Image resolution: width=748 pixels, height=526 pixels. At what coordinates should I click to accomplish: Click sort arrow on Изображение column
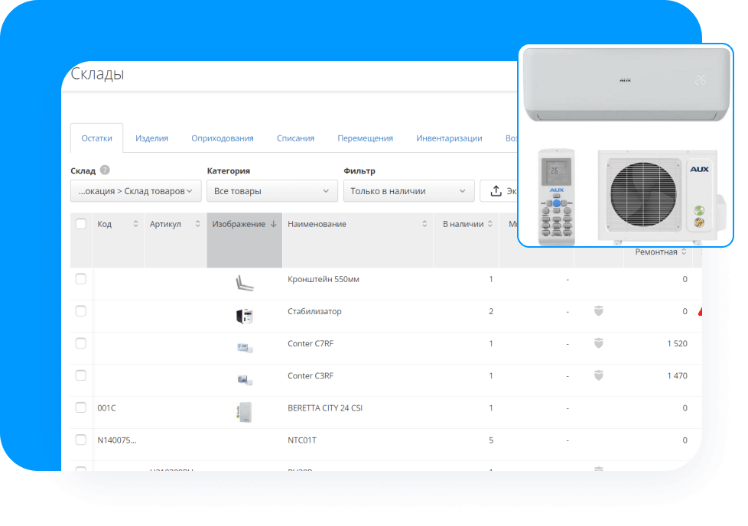pyautogui.click(x=273, y=224)
